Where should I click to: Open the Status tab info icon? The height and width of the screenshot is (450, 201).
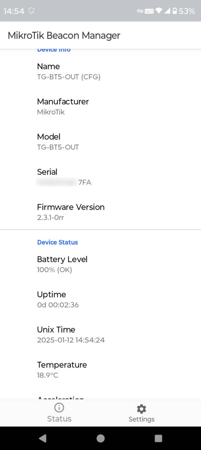click(59, 408)
